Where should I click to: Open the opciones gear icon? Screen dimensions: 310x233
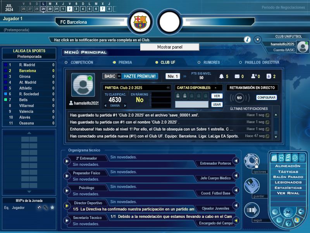251,160
